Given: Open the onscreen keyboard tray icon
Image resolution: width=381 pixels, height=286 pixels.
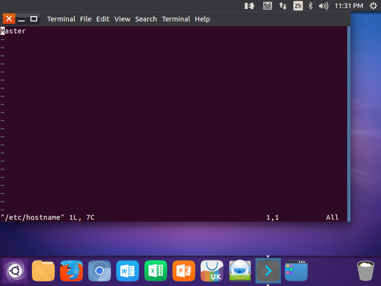Looking at the screenshot, I should (268, 6).
